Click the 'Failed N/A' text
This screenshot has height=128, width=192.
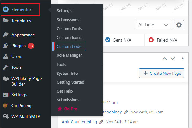167,40
